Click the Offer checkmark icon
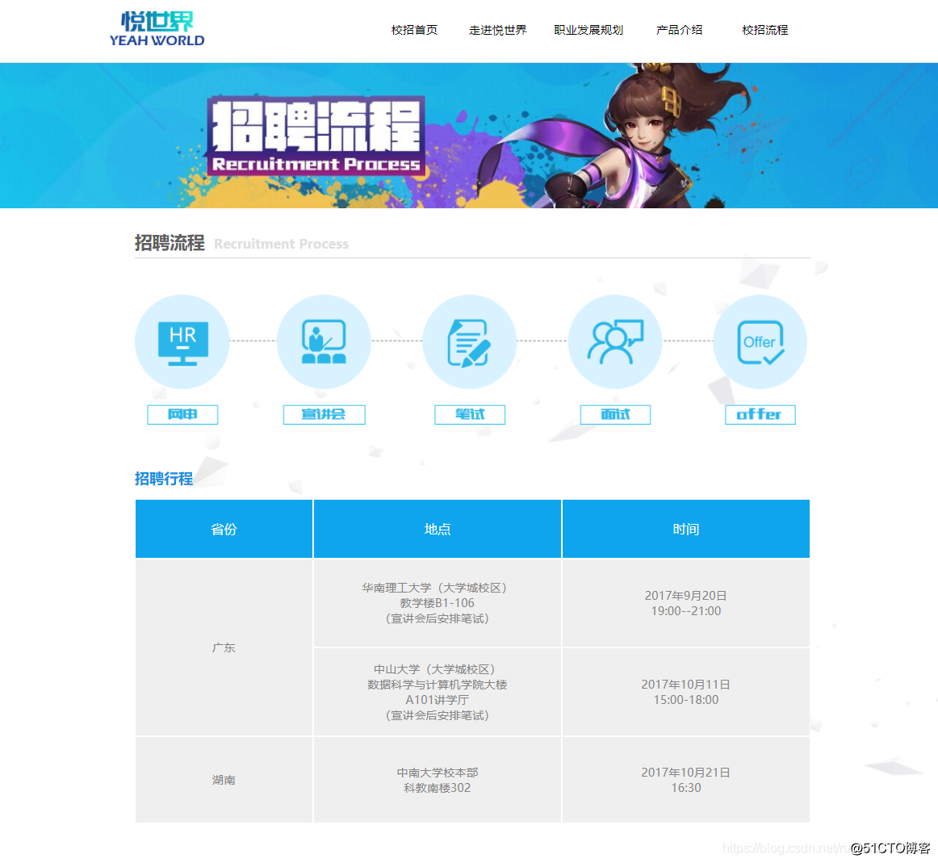938x863 pixels. pyautogui.click(x=760, y=342)
